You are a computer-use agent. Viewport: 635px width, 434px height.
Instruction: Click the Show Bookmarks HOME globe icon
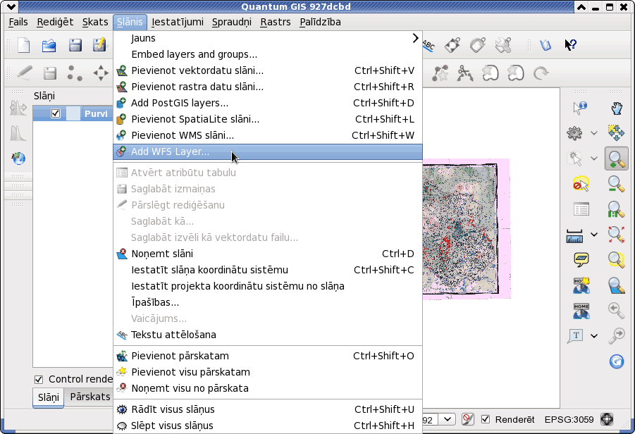point(581,311)
